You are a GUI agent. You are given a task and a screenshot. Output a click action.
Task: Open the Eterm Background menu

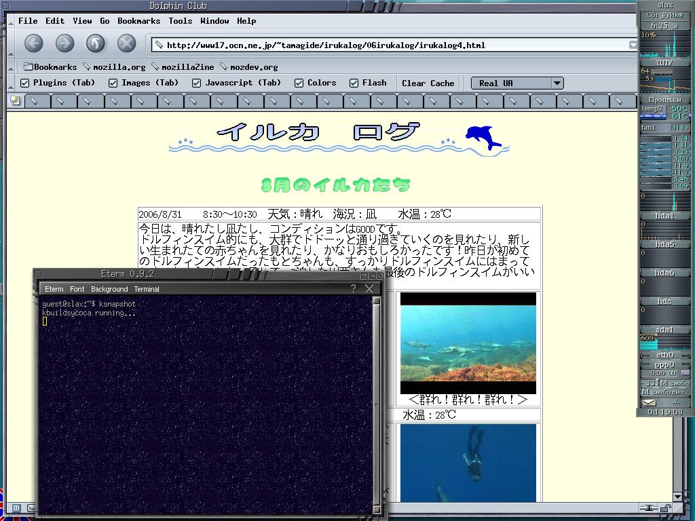point(109,289)
